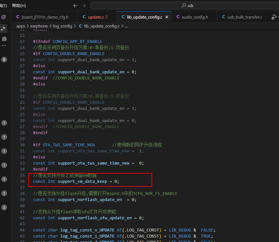
Task: Click the Run and Debug play icon
Action: [274, 17]
